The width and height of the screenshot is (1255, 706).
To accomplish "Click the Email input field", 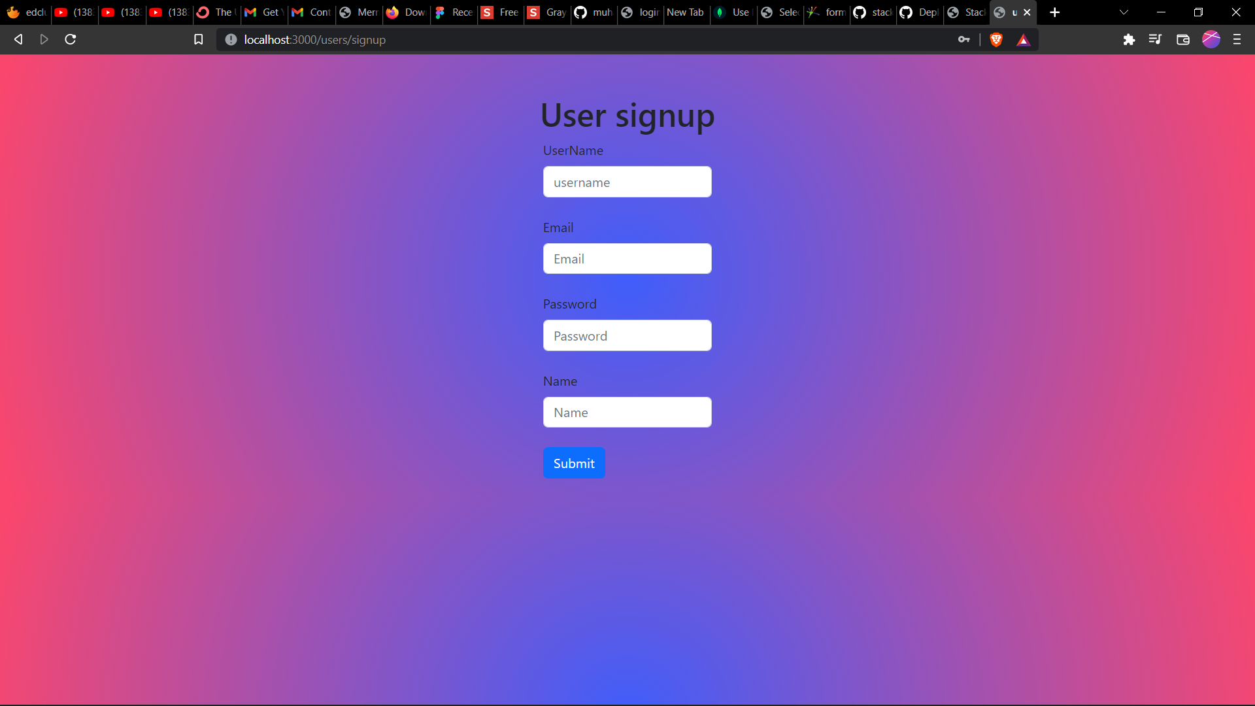I will 627,259.
